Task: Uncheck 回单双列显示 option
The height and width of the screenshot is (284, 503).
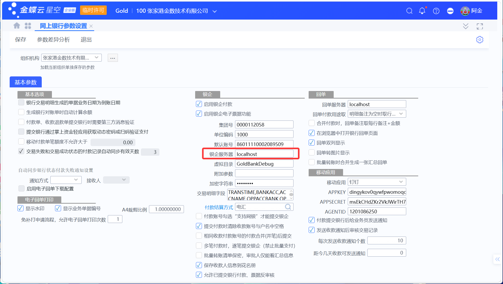Action: click(x=312, y=143)
